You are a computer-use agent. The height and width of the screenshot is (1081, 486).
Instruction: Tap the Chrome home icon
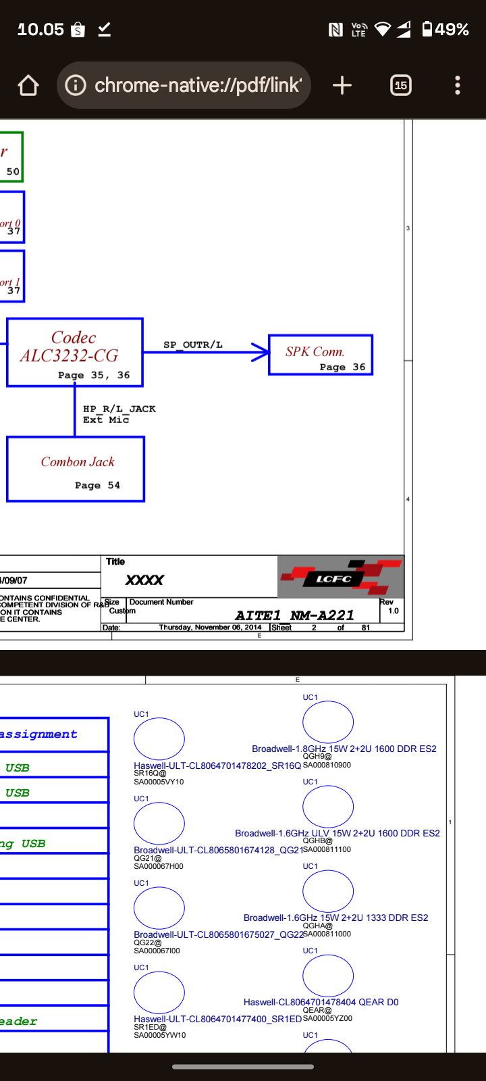pyautogui.click(x=28, y=85)
